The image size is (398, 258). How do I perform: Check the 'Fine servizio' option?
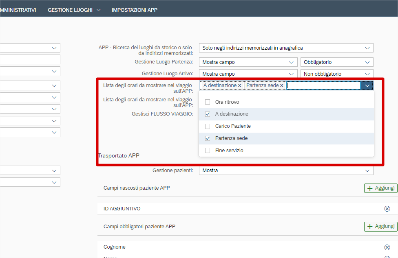(x=208, y=151)
